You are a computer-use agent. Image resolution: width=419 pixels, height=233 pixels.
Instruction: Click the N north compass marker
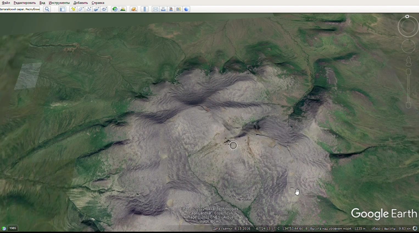tap(407, 16)
